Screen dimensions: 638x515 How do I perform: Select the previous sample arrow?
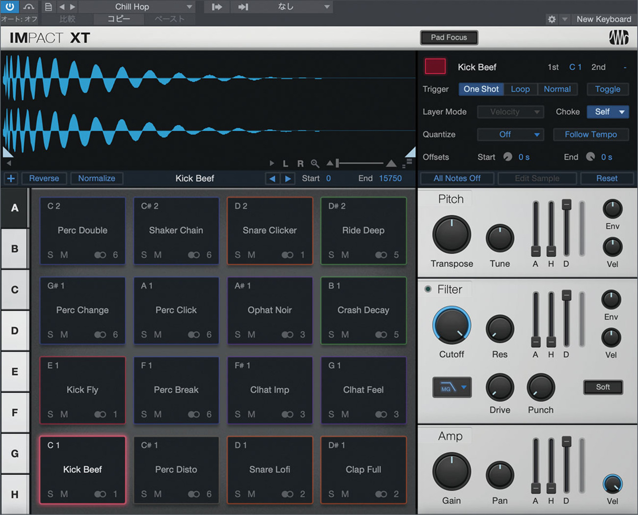pyautogui.click(x=272, y=179)
